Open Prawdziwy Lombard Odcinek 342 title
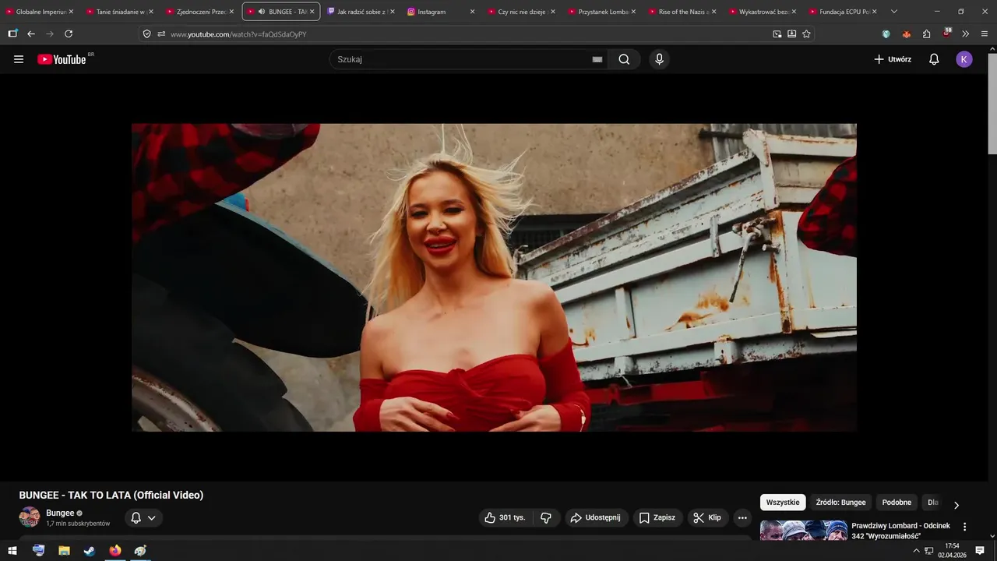 tap(901, 531)
